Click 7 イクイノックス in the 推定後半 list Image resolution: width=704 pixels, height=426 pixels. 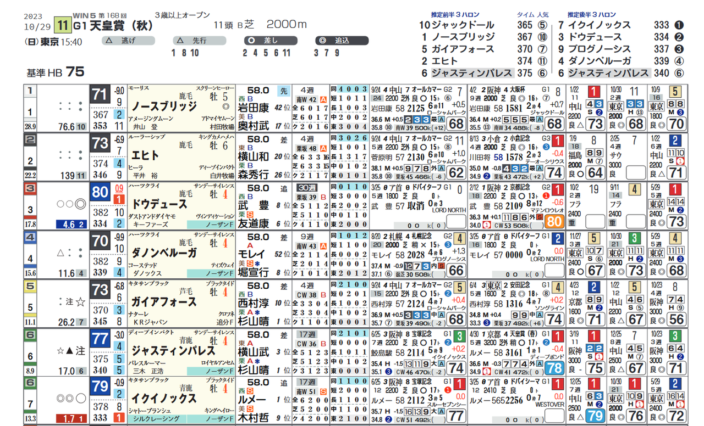(x=594, y=25)
